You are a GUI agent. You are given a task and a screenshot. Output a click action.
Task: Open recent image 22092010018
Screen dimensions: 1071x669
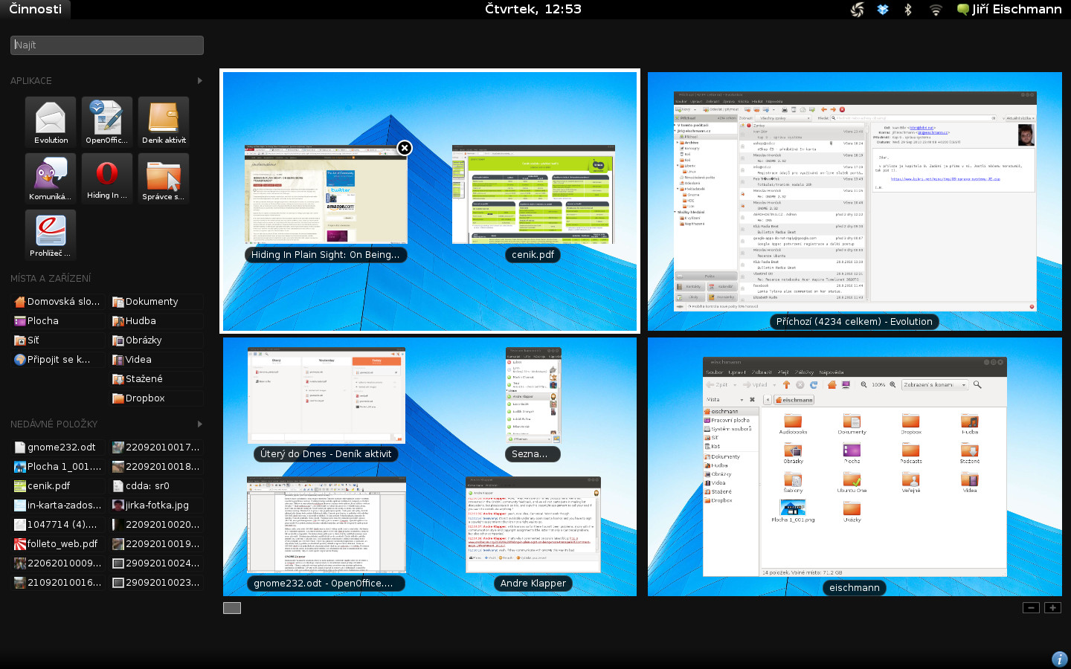click(x=156, y=467)
